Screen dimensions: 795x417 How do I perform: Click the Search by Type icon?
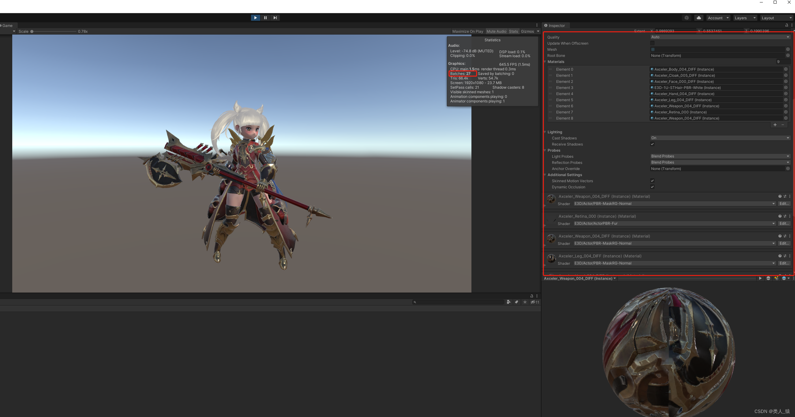click(x=508, y=302)
